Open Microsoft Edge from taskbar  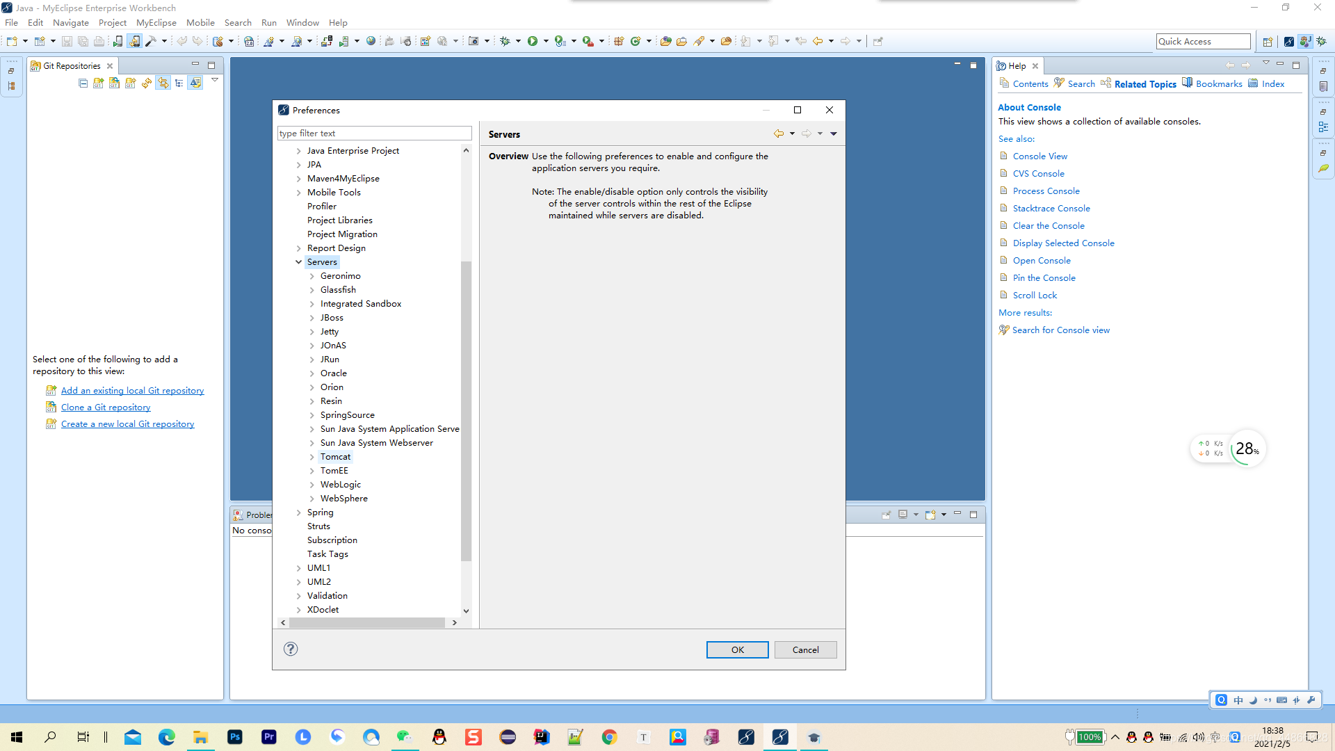[167, 737]
